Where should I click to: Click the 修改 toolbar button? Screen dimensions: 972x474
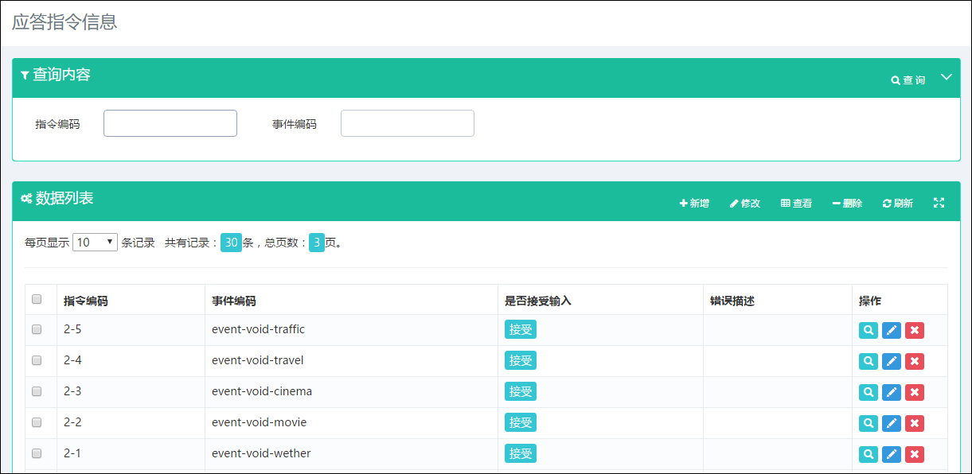coord(745,204)
